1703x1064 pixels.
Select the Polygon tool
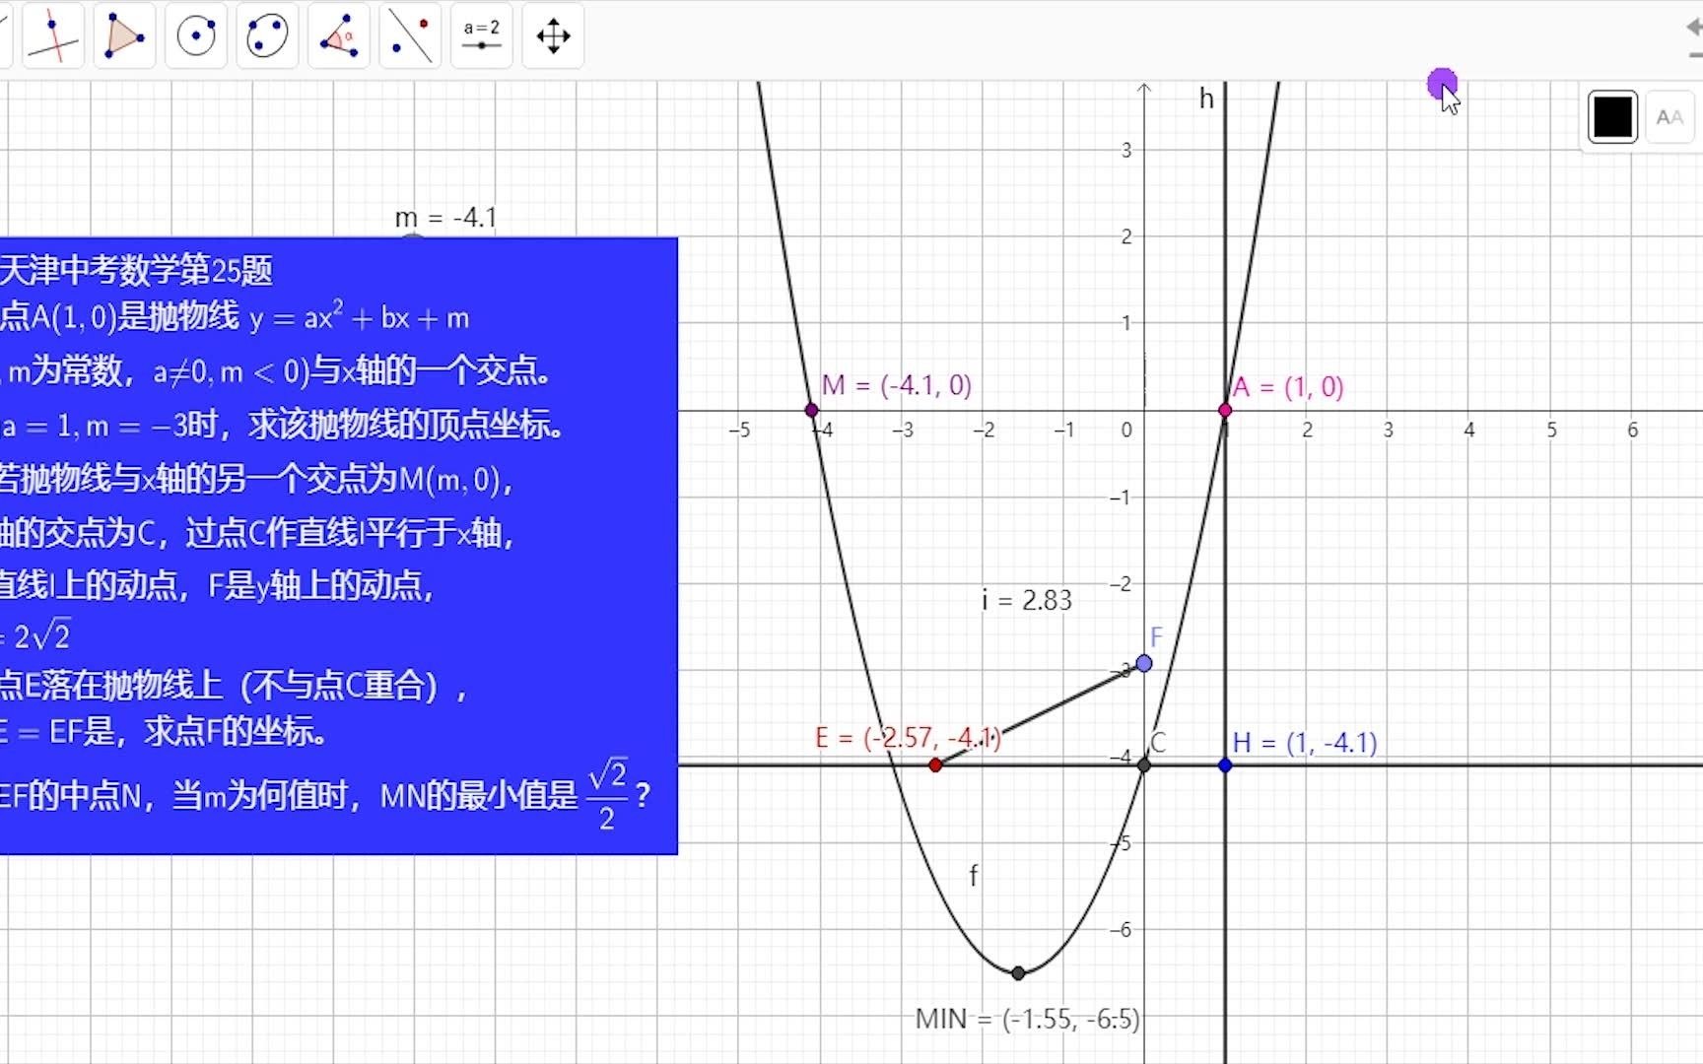[x=124, y=35]
